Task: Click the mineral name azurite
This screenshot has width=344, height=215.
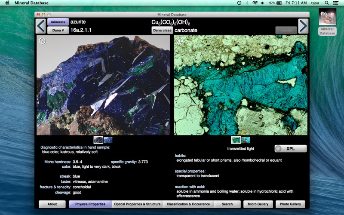Action: click(x=78, y=22)
